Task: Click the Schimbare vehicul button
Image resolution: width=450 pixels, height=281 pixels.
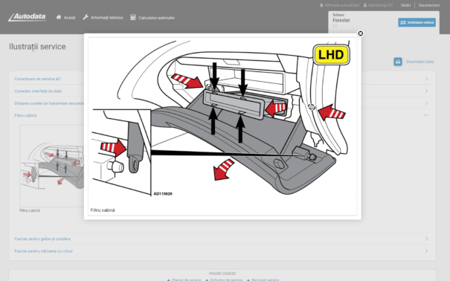Action: (417, 22)
